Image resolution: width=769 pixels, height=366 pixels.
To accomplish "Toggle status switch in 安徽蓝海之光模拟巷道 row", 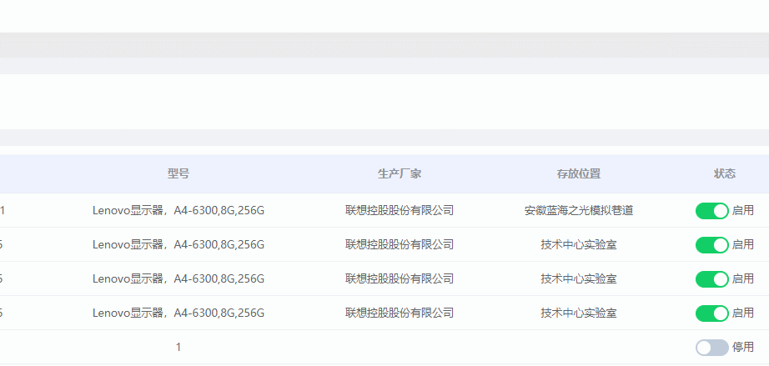I will [711, 210].
